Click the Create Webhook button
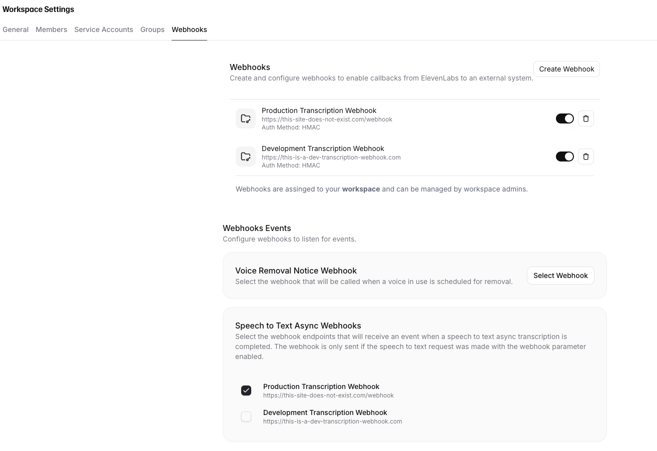The height and width of the screenshot is (451, 657). pyautogui.click(x=566, y=69)
